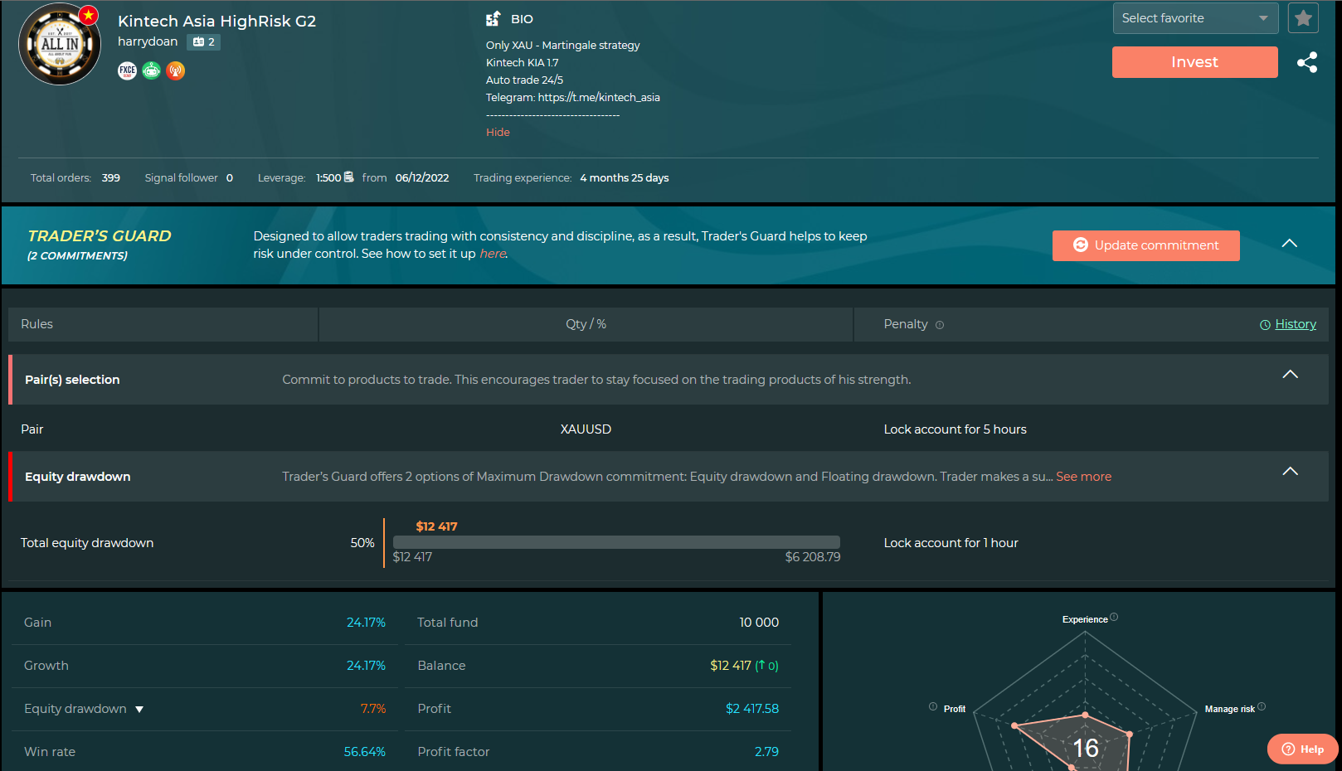Image resolution: width=1342 pixels, height=771 pixels.
Task: Click the Invest button
Action: (x=1195, y=62)
